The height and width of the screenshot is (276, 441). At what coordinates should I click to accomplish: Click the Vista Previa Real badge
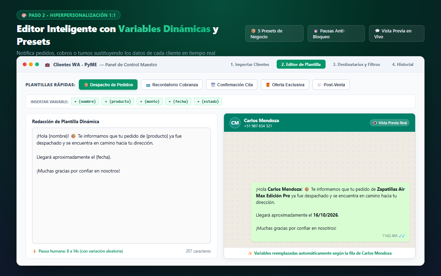pos(389,123)
